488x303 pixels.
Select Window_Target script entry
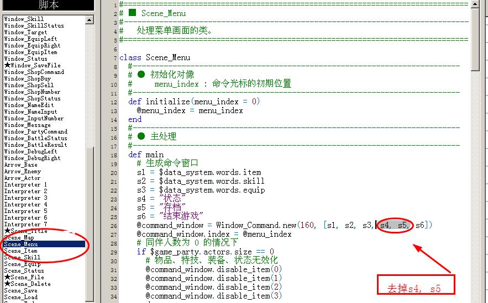pyautogui.click(x=25, y=33)
